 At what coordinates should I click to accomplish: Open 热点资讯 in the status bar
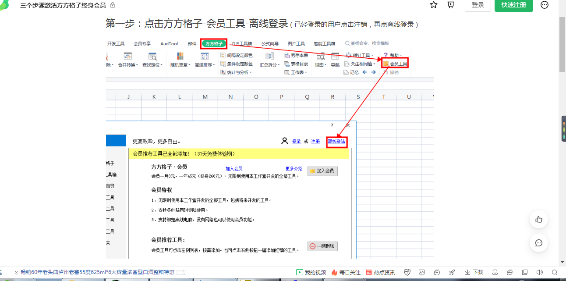click(x=380, y=272)
